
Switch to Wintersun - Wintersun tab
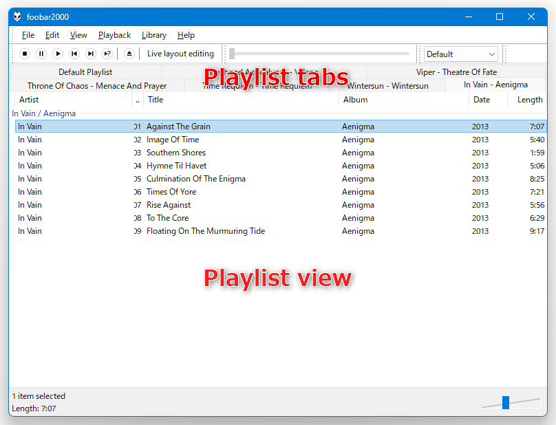[387, 86]
